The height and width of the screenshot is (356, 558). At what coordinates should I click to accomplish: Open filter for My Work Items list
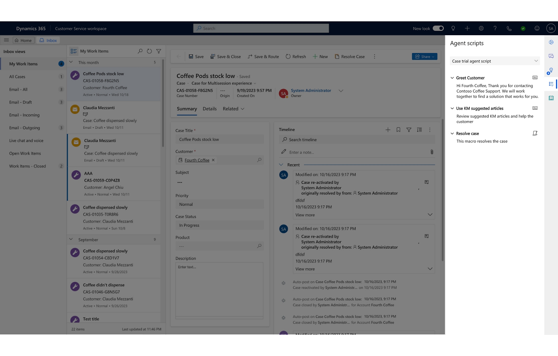click(159, 51)
